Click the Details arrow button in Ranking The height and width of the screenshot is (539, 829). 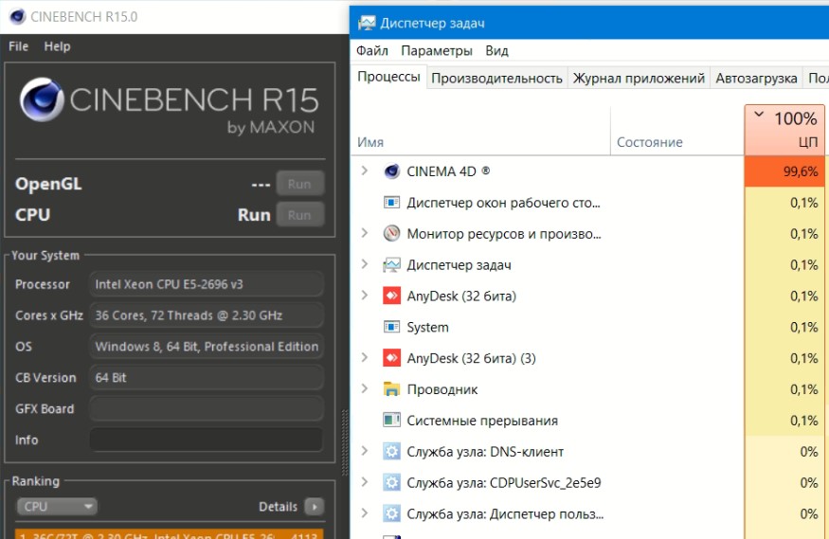(315, 507)
